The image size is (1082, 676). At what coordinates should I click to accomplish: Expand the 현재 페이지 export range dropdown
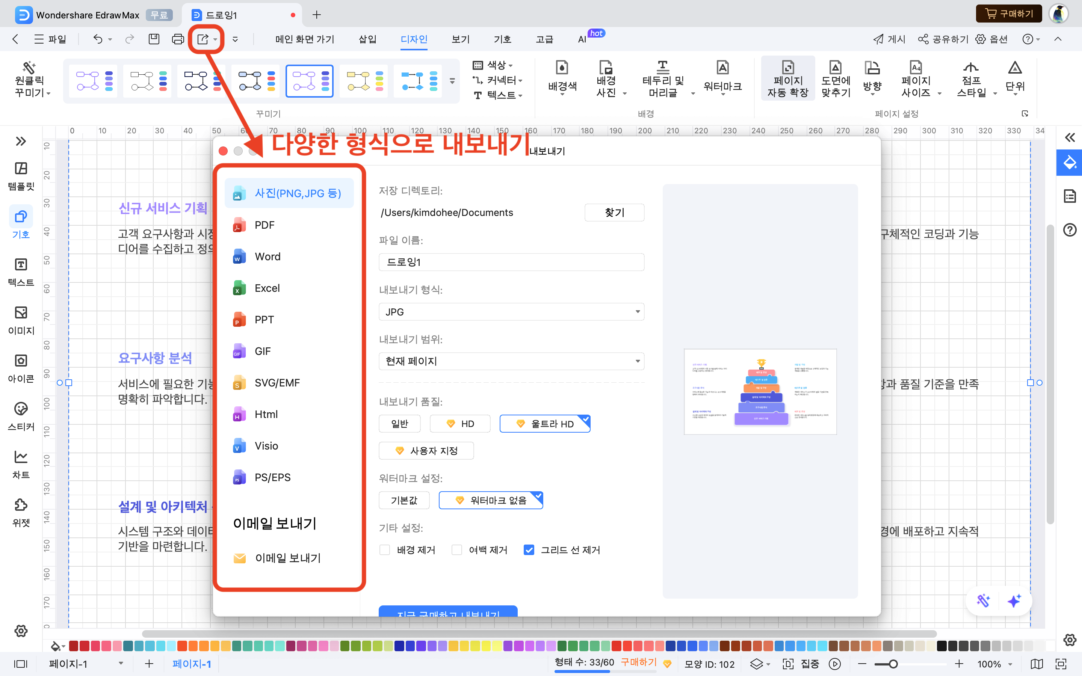click(511, 361)
